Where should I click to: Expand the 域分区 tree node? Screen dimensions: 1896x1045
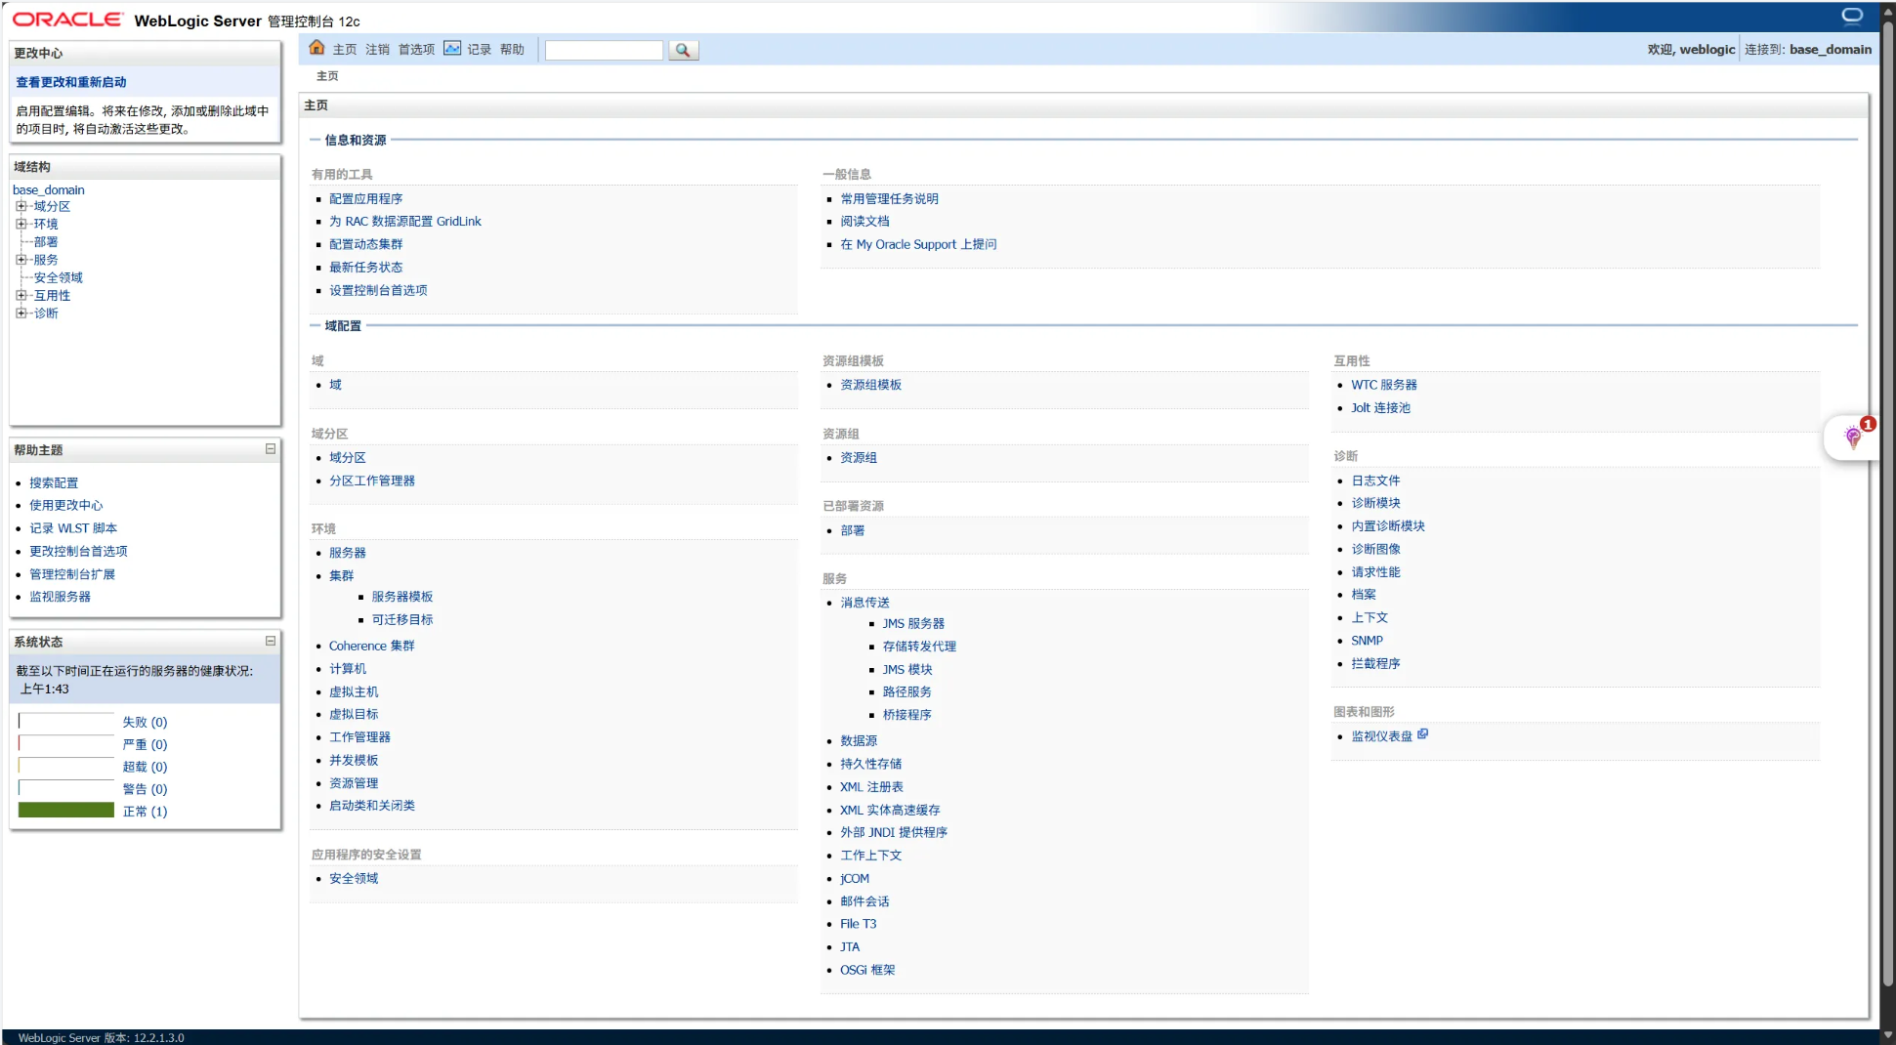[x=21, y=206]
